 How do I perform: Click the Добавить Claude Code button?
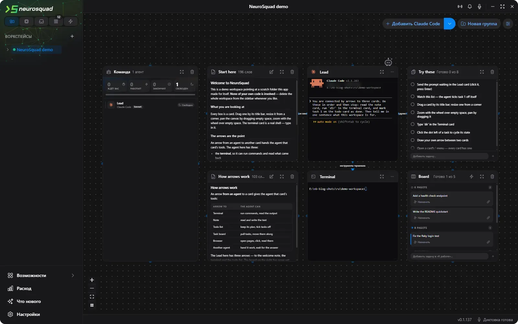coord(413,24)
